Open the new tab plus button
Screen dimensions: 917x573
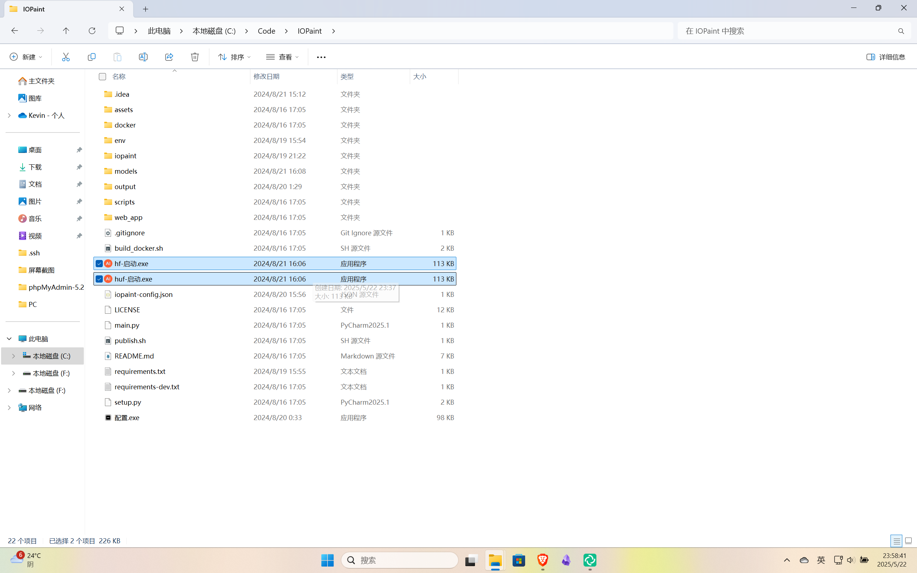[145, 9]
